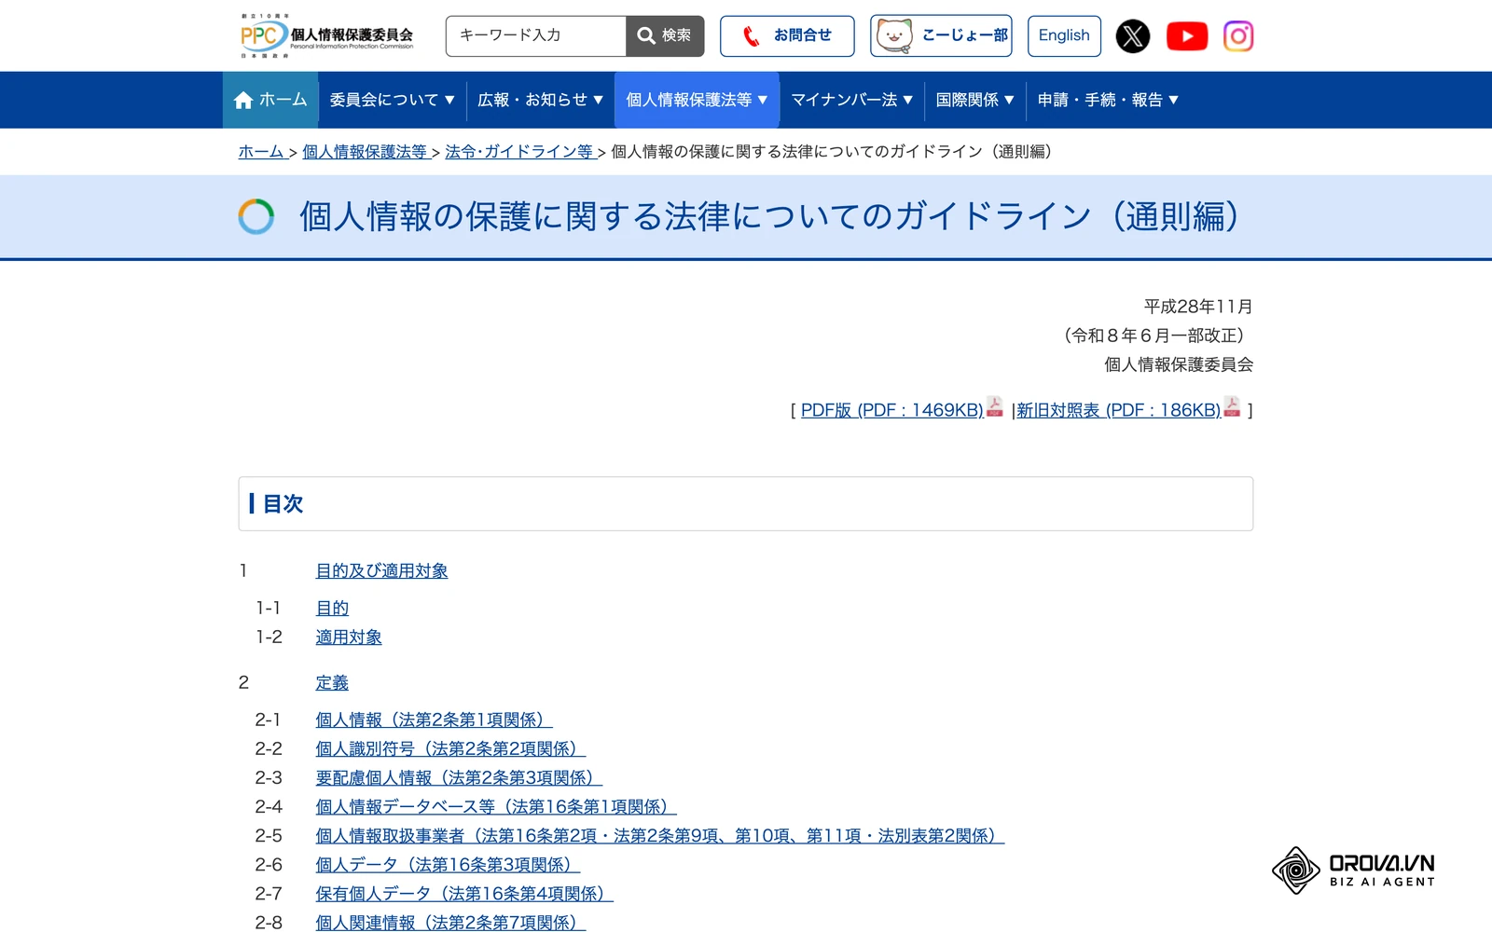Go to ホーム in the navigation bar
Viewport: 1492px width, 932px height.
270,100
